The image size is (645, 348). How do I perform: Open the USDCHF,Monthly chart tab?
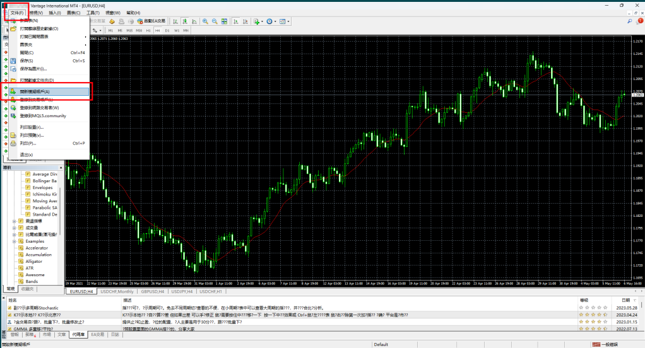tap(117, 292)
